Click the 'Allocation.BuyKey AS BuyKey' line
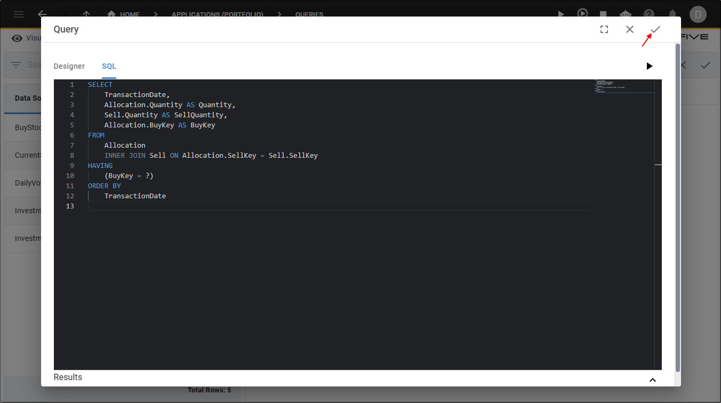 tap(159, 125)
